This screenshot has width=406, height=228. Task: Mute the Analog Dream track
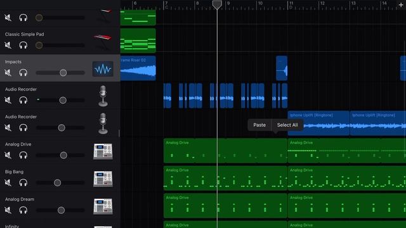(x=8, y=210)
